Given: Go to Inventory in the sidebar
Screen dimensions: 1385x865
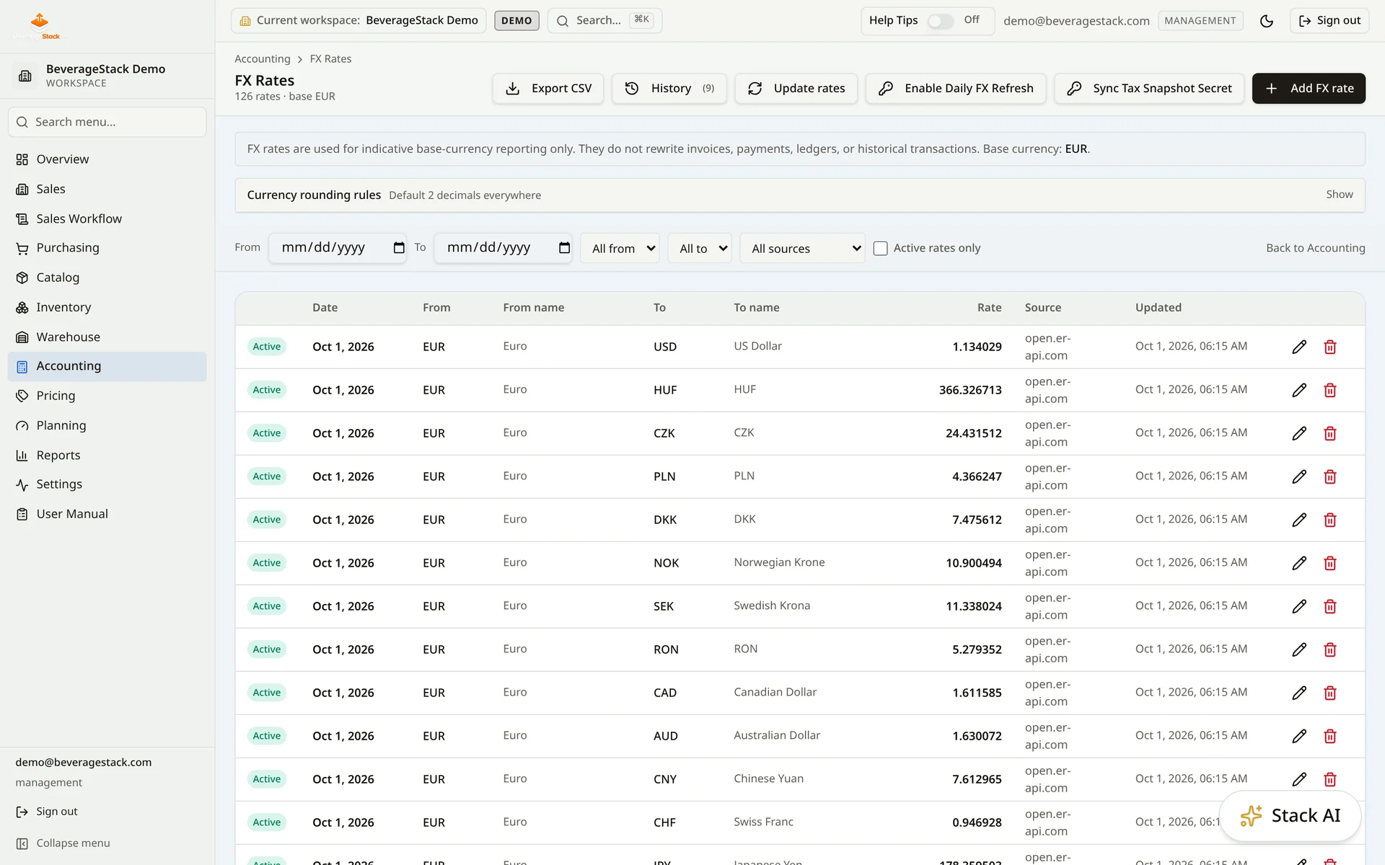Looking at the screenshot, I should pyautogui.click(x=107, y=307).
